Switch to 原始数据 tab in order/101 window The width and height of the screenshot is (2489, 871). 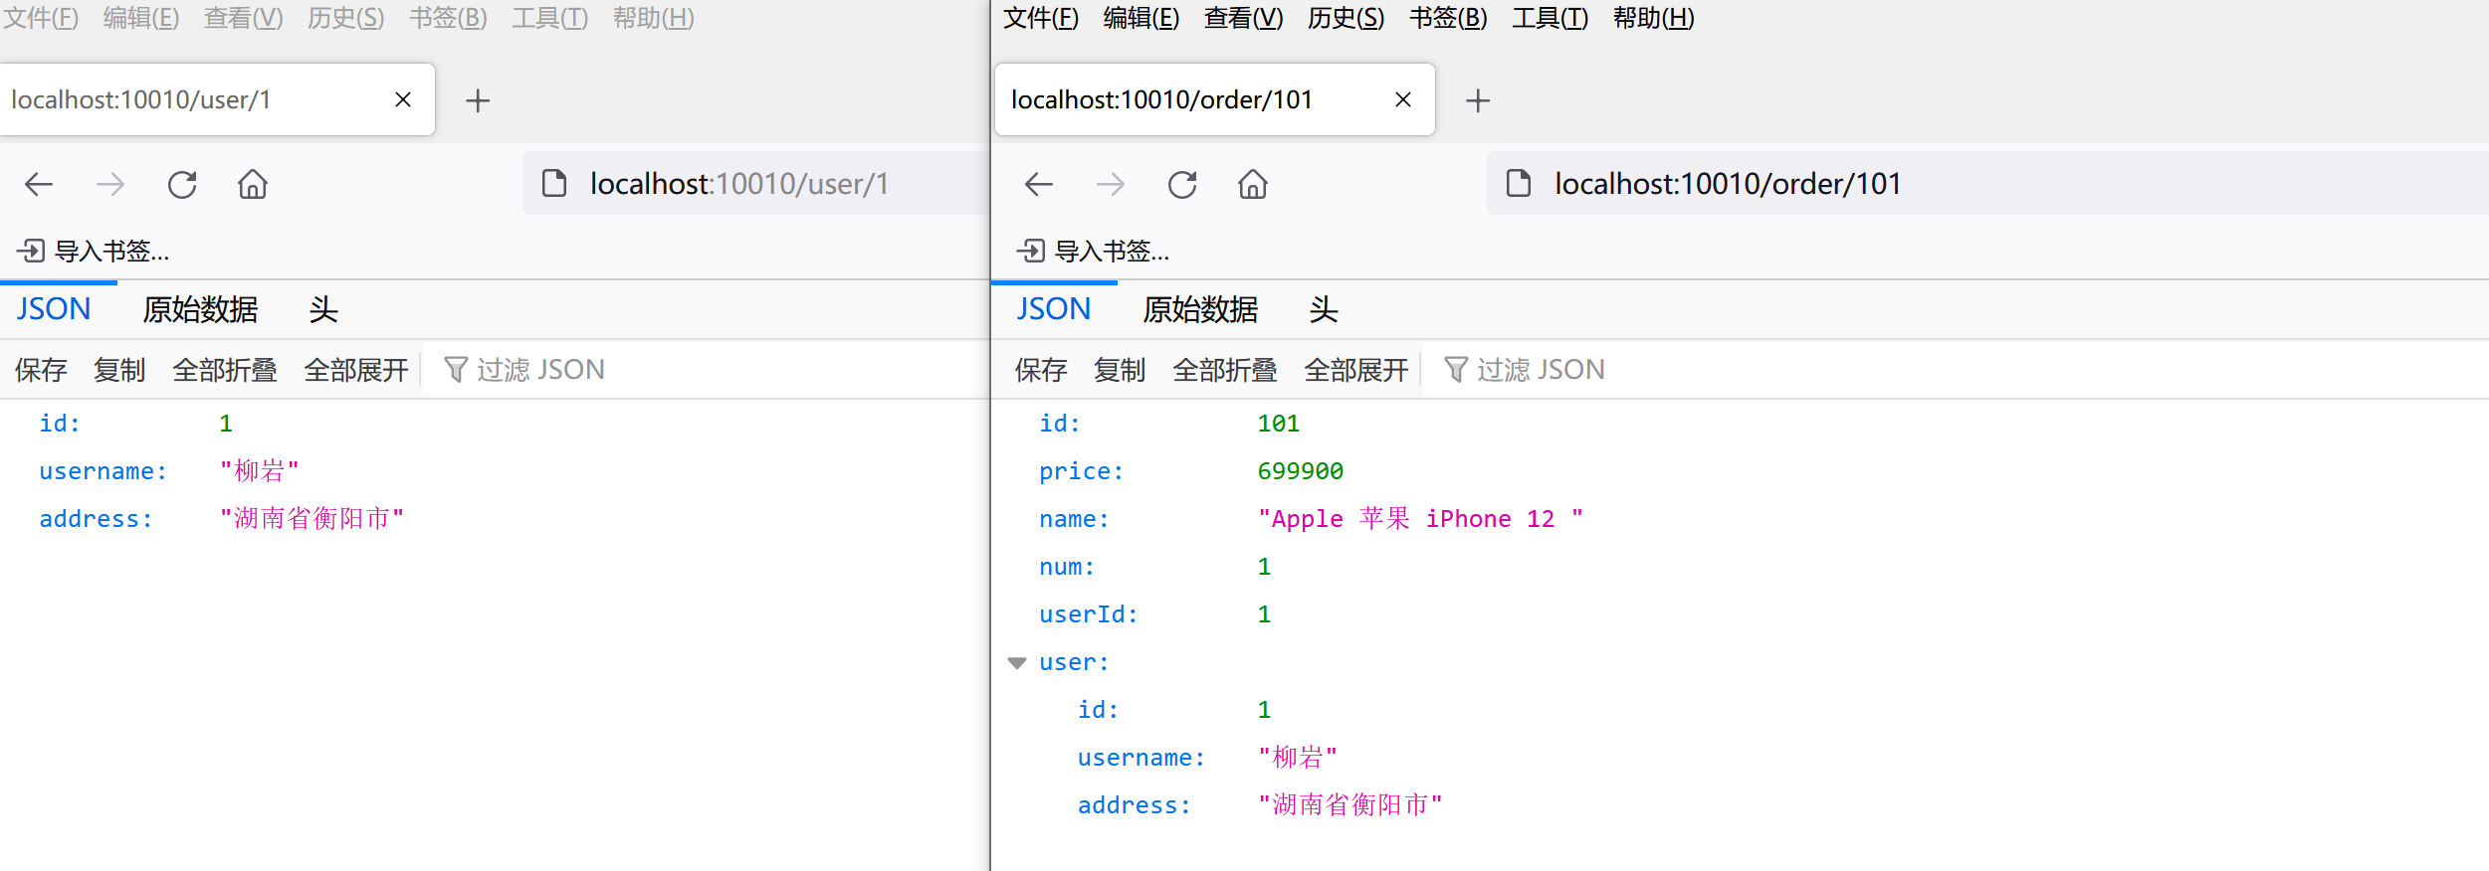pos(1200,309)
